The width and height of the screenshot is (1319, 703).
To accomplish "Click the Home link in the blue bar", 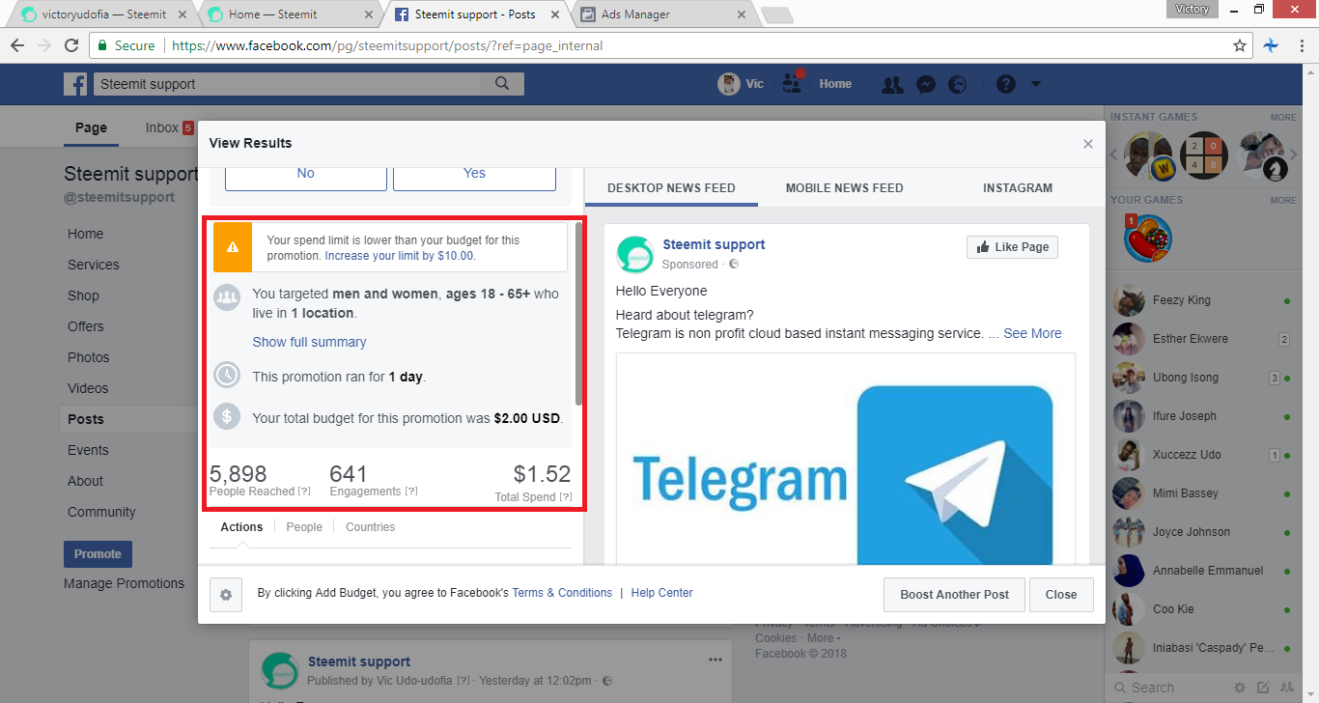I will pos(835,84).
